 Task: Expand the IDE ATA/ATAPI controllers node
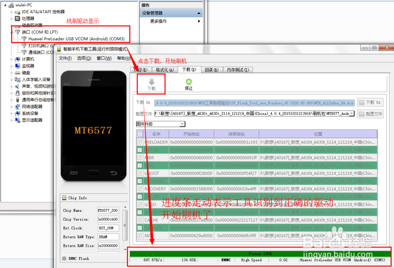coord(11,12)
